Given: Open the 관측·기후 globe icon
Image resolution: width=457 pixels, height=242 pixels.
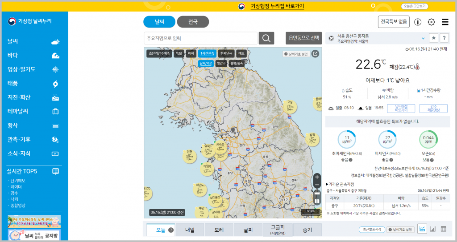Looking at the screenshot, I should (x=55, y=140).
